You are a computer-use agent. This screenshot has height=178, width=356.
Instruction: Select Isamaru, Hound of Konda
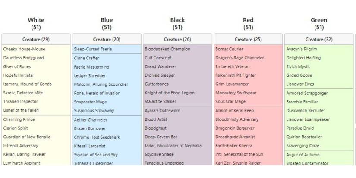pyautogui.click(x=27, y=84)
